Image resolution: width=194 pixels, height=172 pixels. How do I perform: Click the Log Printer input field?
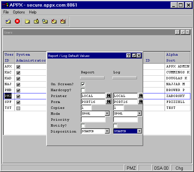pos(125,96)
